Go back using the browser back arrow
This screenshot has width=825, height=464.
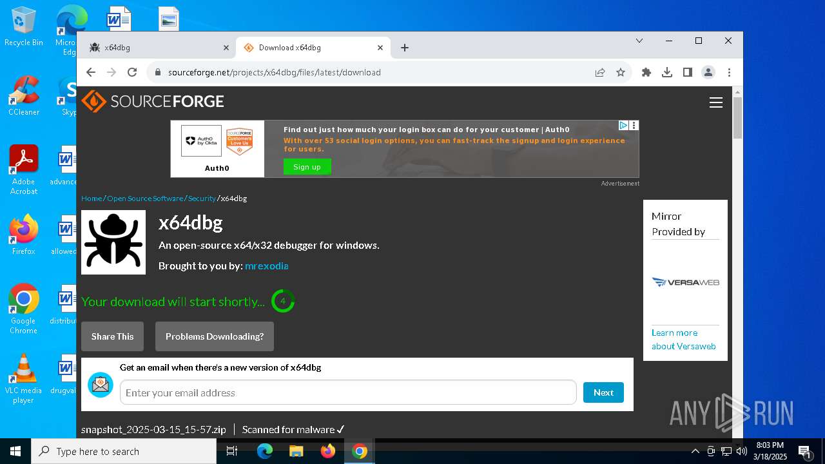91,72
